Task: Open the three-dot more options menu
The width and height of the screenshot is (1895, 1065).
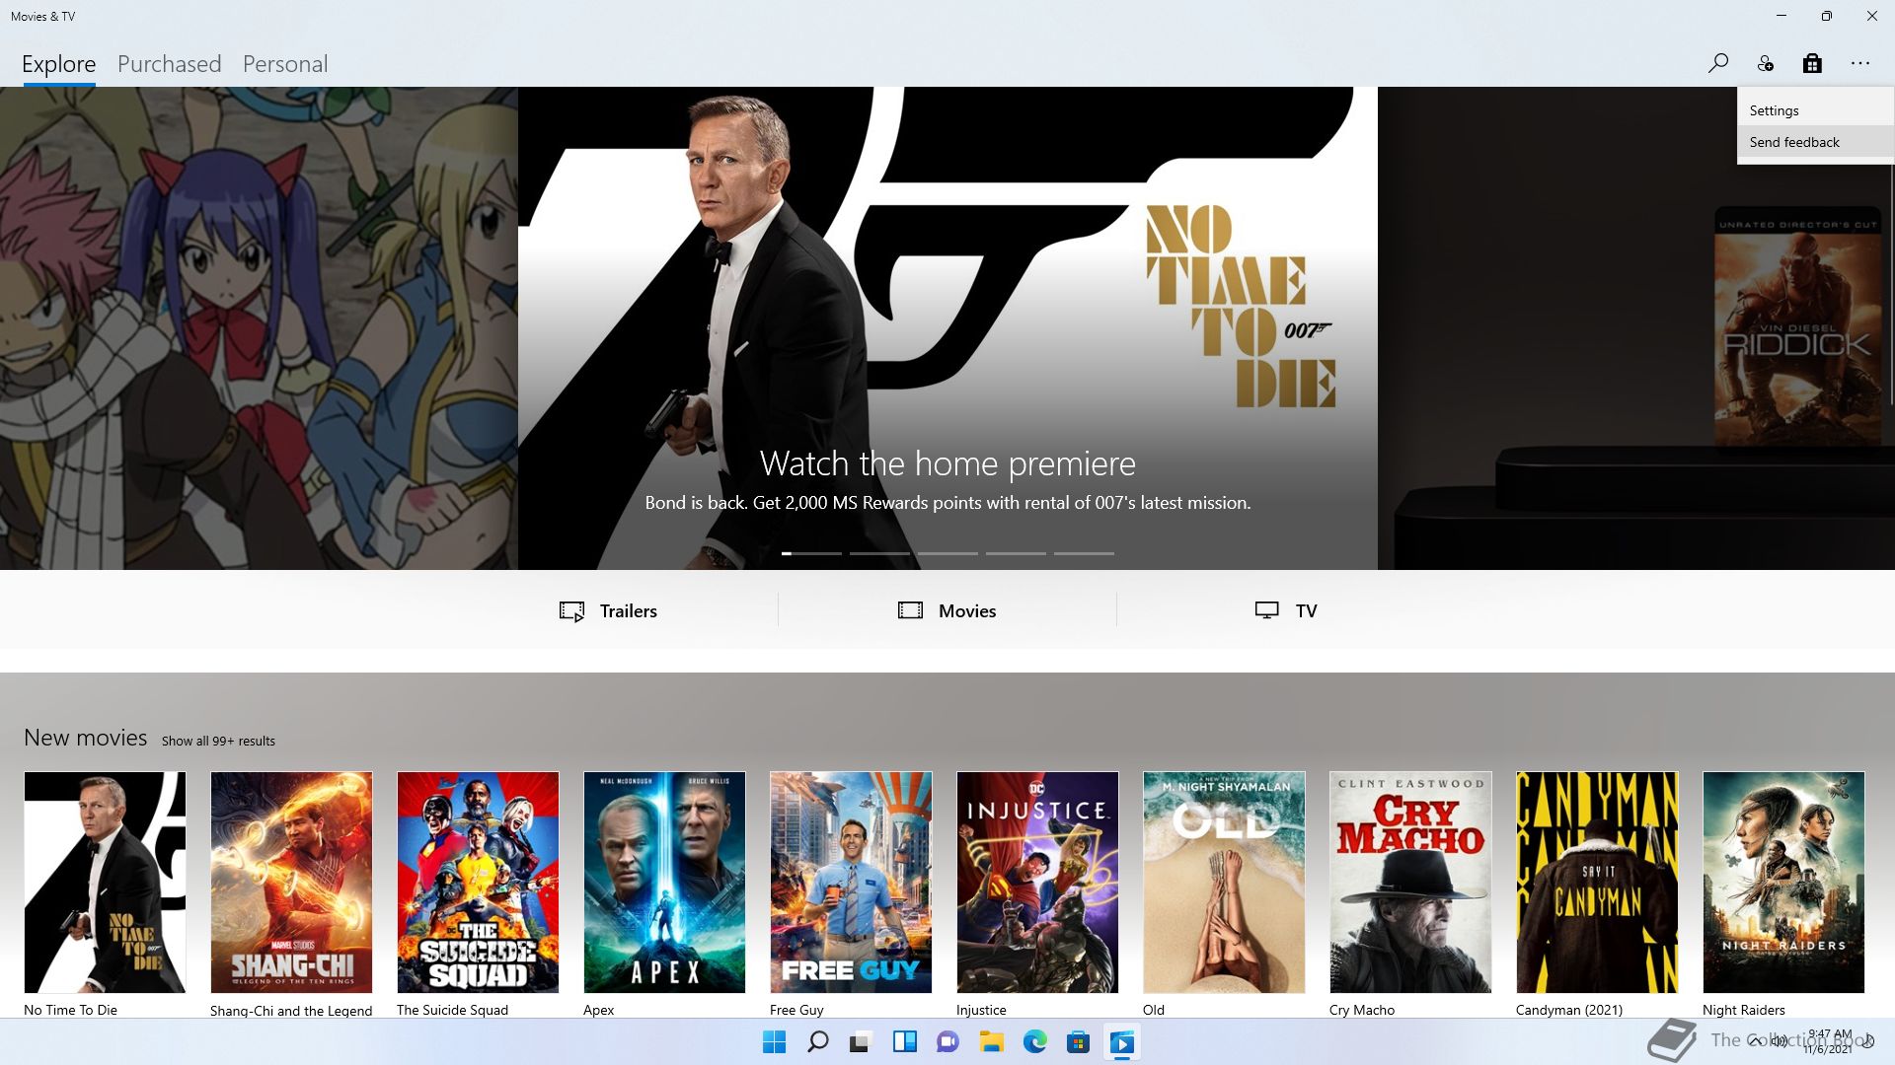Action: coord(1860,63)
